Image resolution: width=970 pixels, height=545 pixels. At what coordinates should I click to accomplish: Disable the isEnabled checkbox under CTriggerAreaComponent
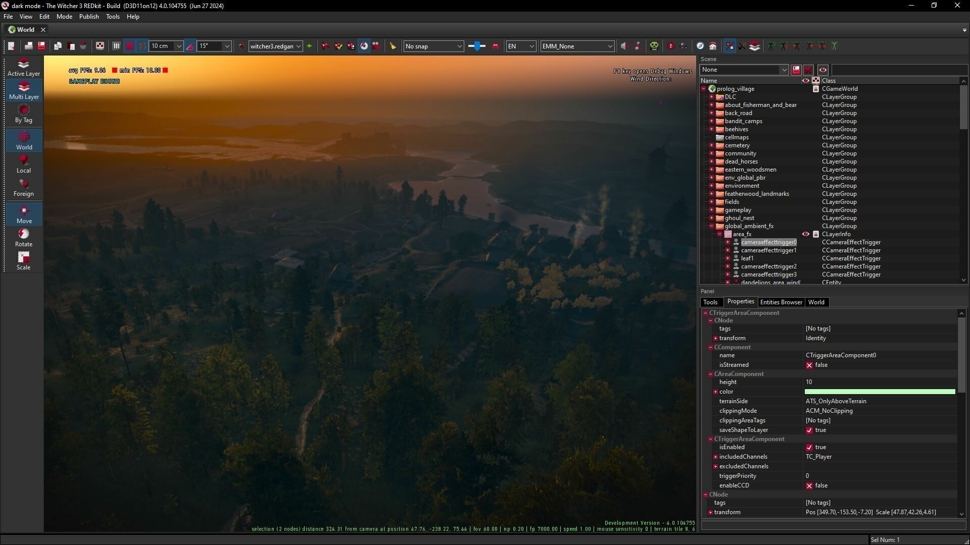tap(809, 447)
